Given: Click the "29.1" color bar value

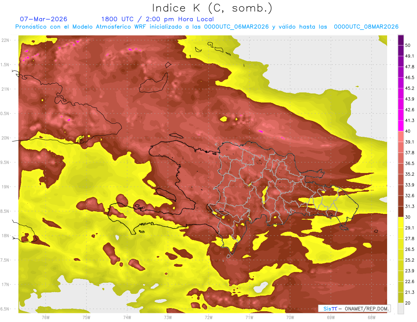Looking at the screenshot, I should pyautogui.click(x=409, y=228).
